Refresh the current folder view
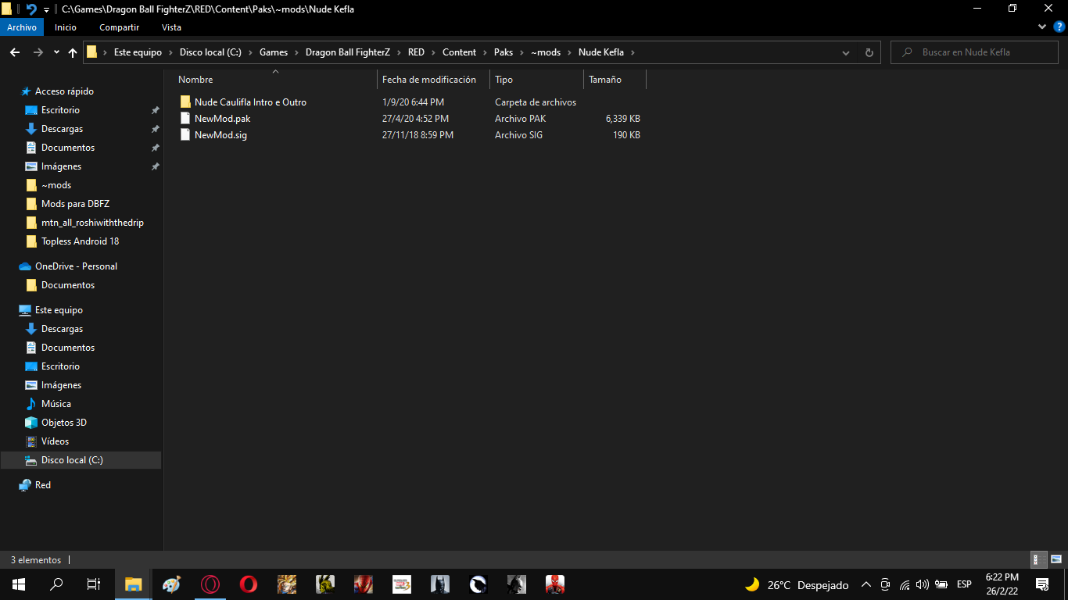The height and width of the screenshot is (600, 1068). pos(869,52)
